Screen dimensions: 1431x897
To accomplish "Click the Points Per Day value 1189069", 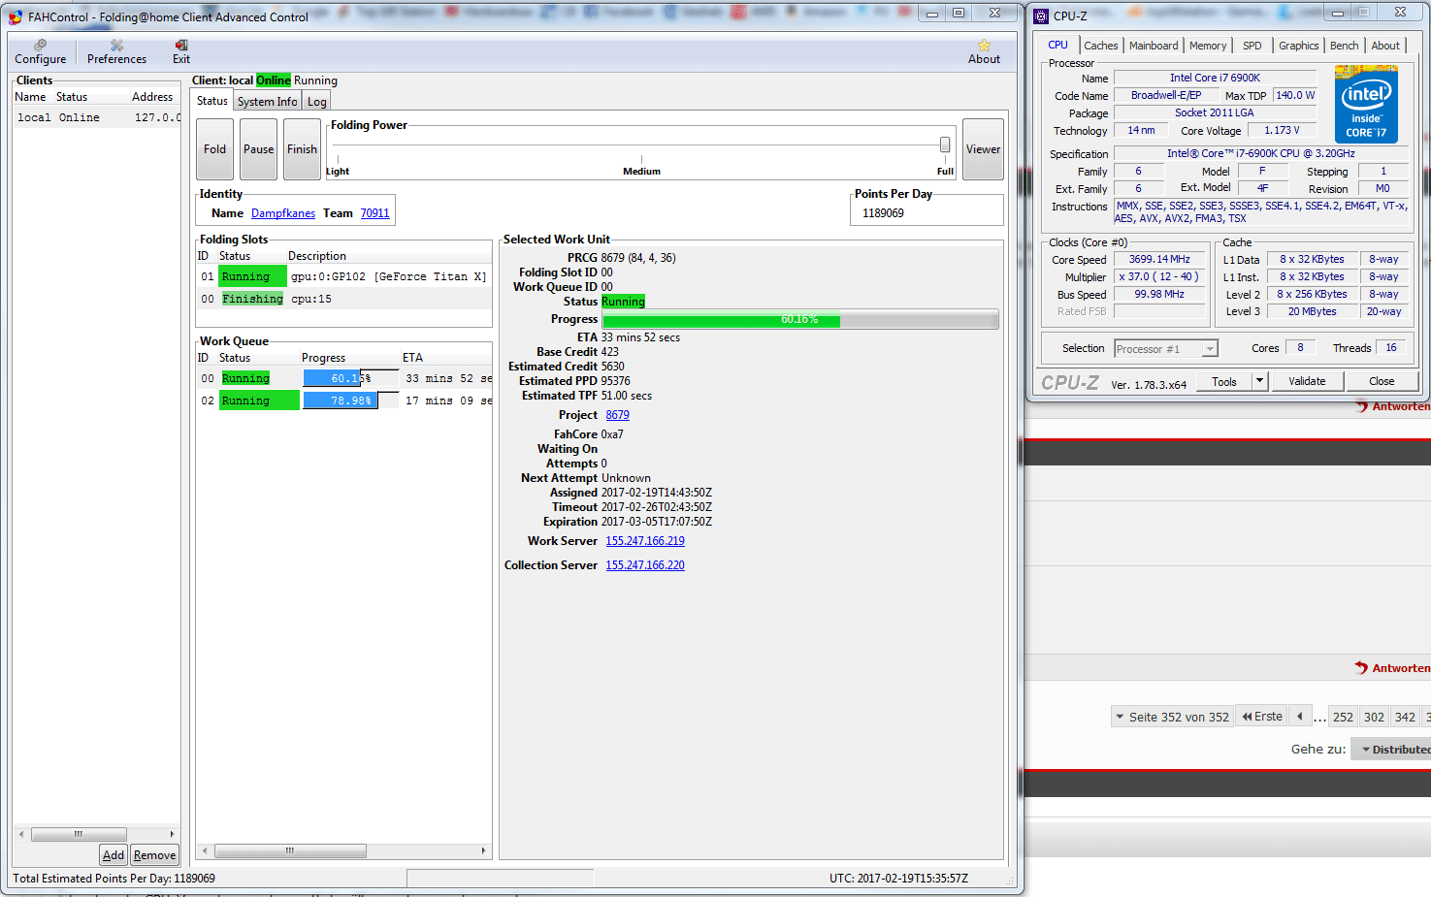I will click(x=883, y=213).
